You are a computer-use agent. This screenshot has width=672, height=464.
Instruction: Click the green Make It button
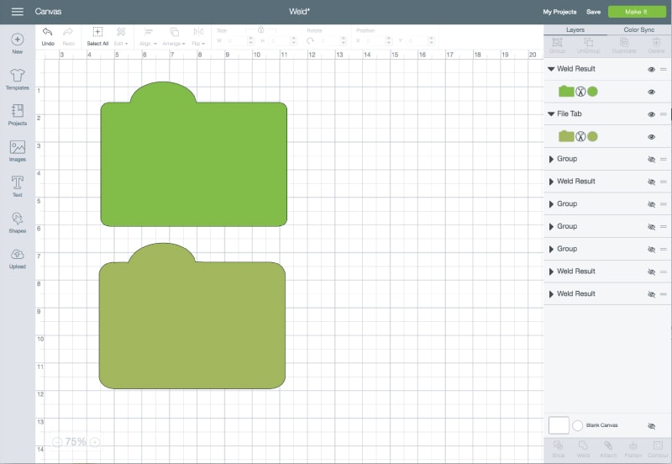pyautogui.click(x=636, y=12)
